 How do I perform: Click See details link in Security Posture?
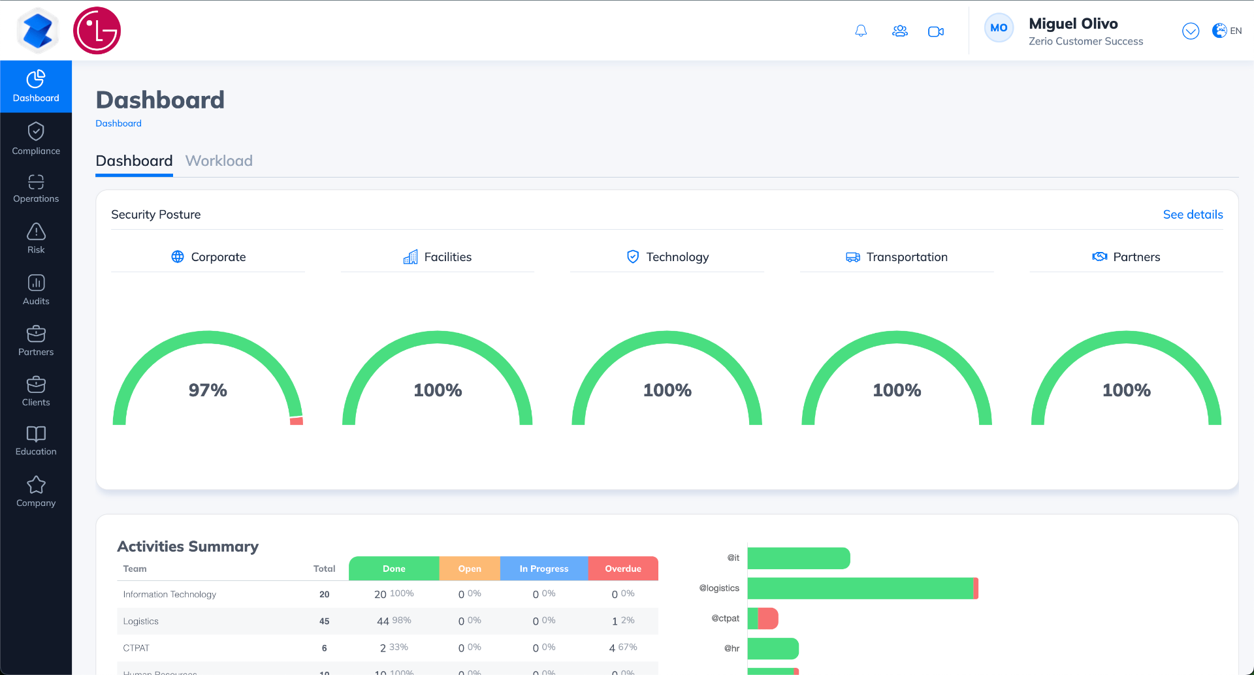tap(1193, 215)
